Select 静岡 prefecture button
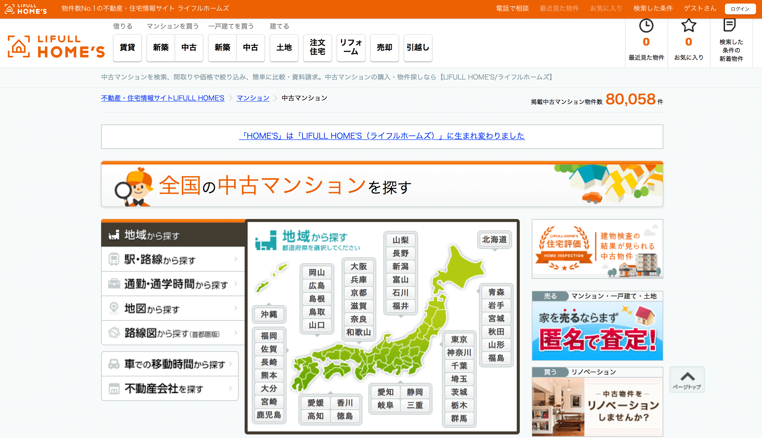Viewport: 762px width, 438px height. [x=415, y=392]
